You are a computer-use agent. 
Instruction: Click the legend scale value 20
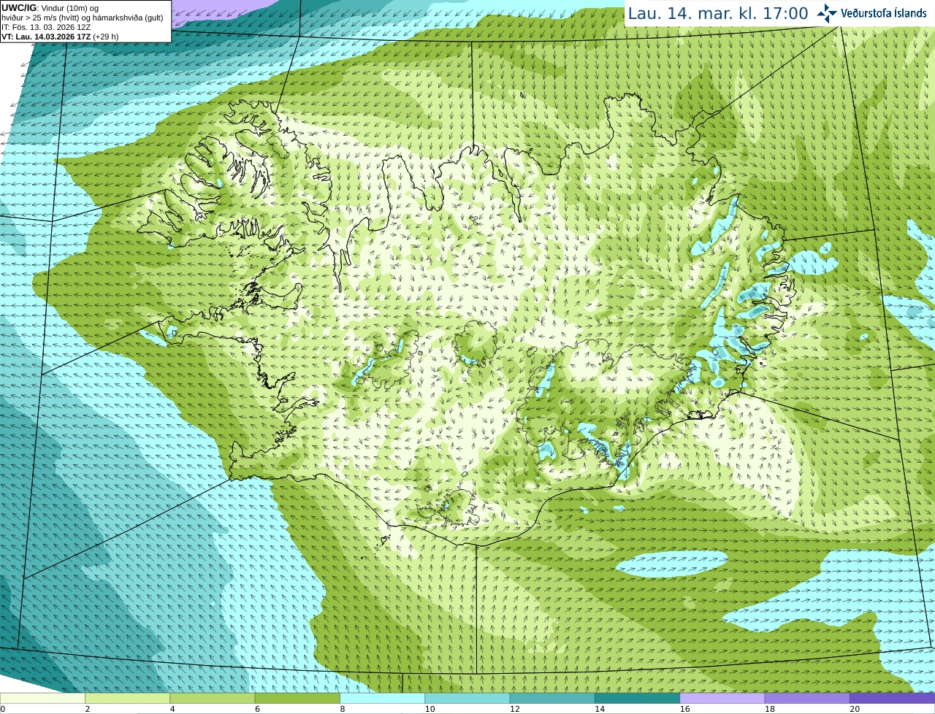click(x=855, y=709)
